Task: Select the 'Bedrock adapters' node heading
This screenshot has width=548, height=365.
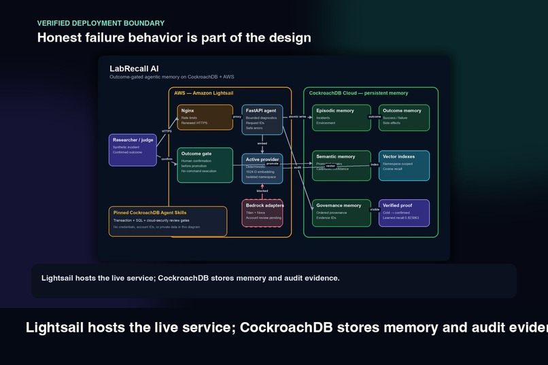Action: pos(264,205)
